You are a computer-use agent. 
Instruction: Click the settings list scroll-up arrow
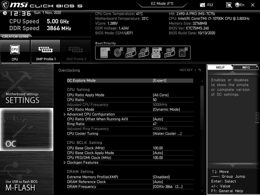pyautogui.click(x=202, y=81)
